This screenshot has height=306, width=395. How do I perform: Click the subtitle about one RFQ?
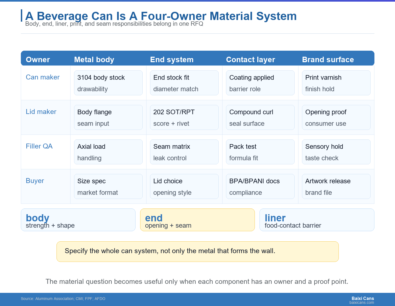pyautogui.click(x=114, y=24)
